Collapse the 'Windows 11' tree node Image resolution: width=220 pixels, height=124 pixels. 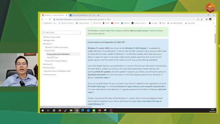tap(43, 44)
